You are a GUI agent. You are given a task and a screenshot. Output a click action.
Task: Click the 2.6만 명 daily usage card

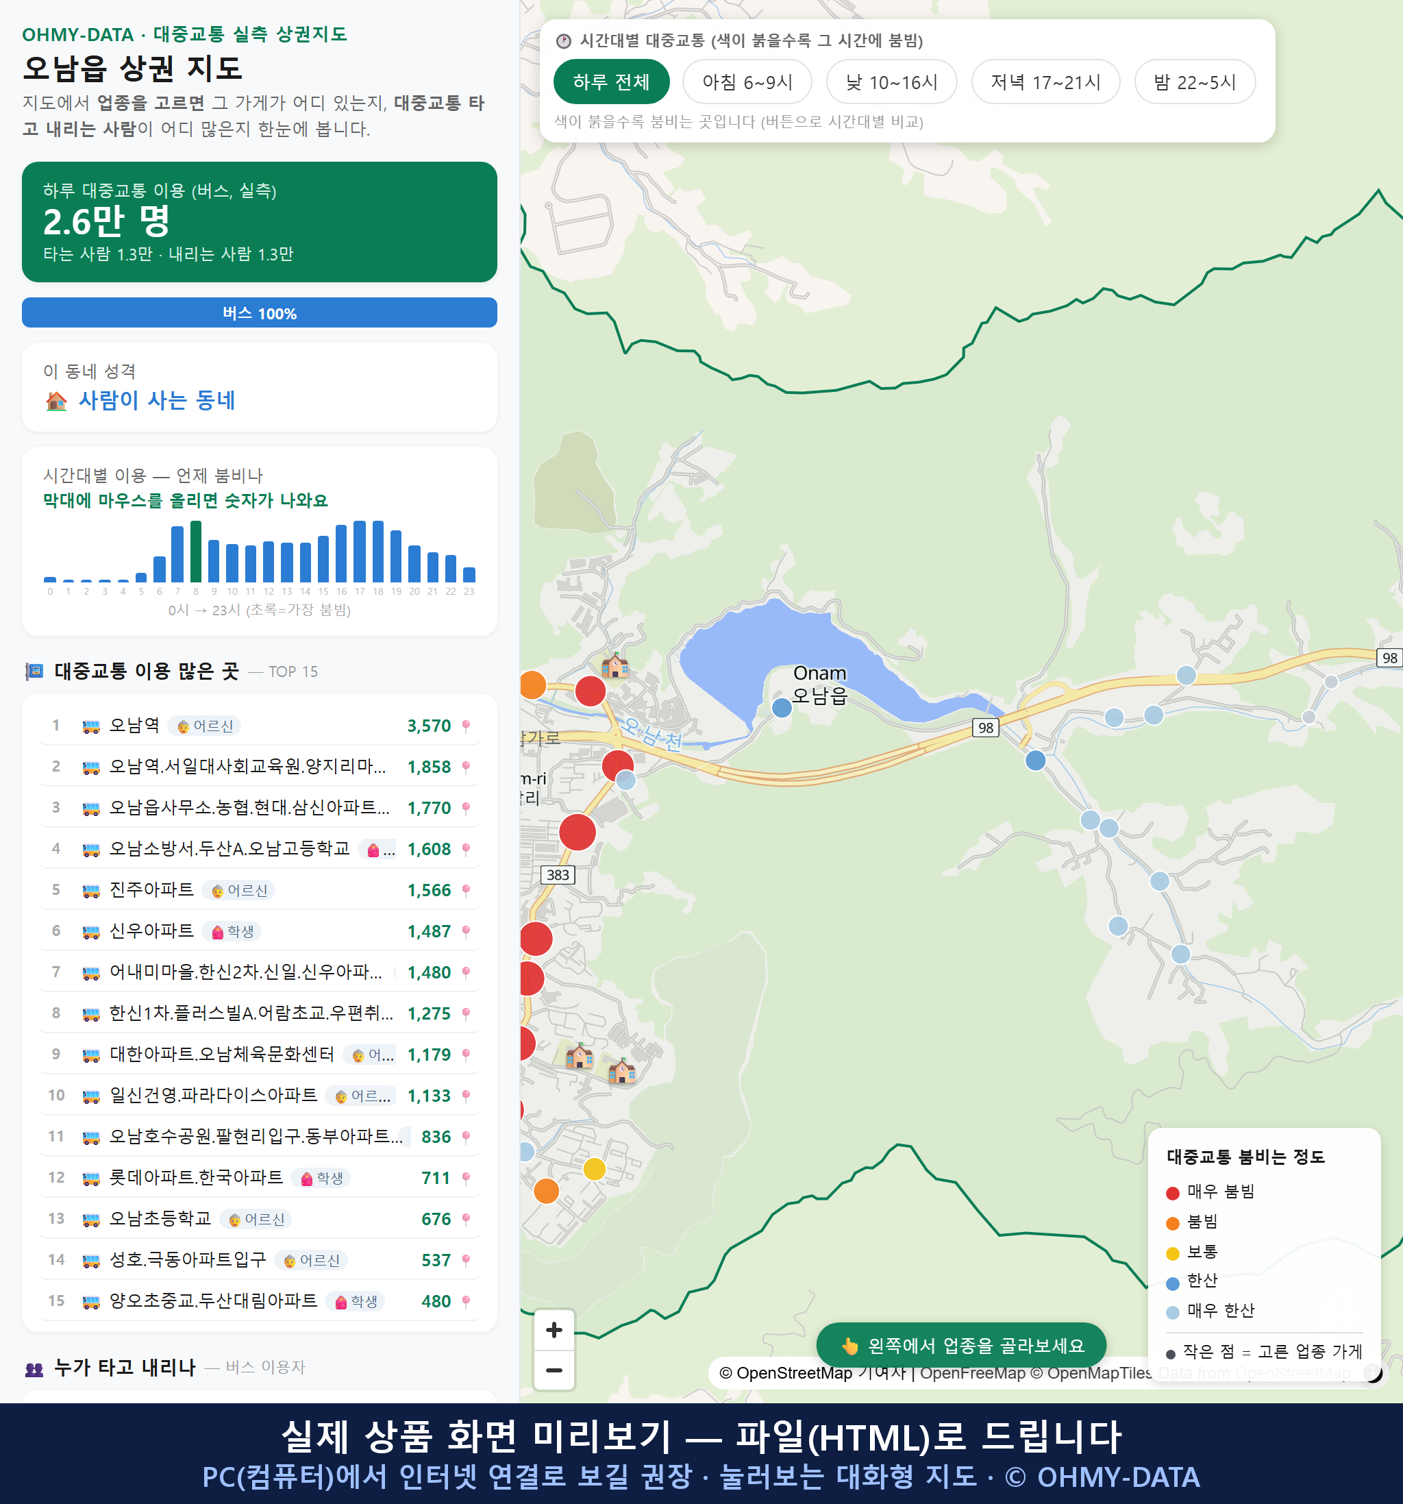[260, 222]
